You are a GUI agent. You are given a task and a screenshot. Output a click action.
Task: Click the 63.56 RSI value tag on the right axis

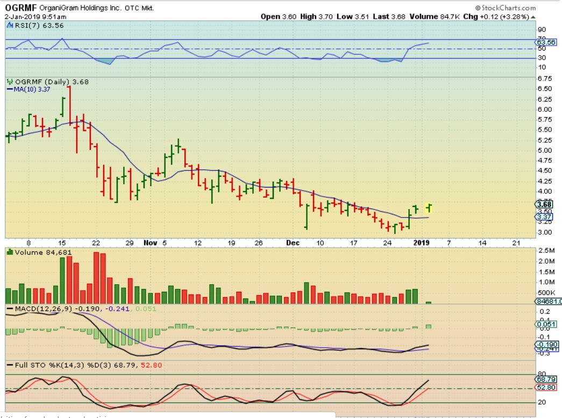click(x=546, y=42)
